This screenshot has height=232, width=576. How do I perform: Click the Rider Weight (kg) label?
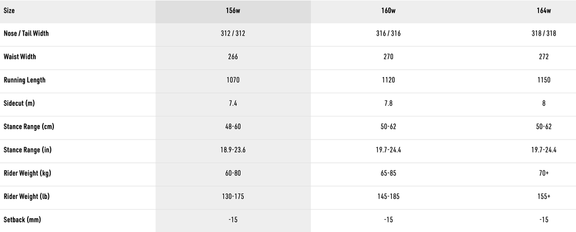pyautogui.click(x=27, y=173)
